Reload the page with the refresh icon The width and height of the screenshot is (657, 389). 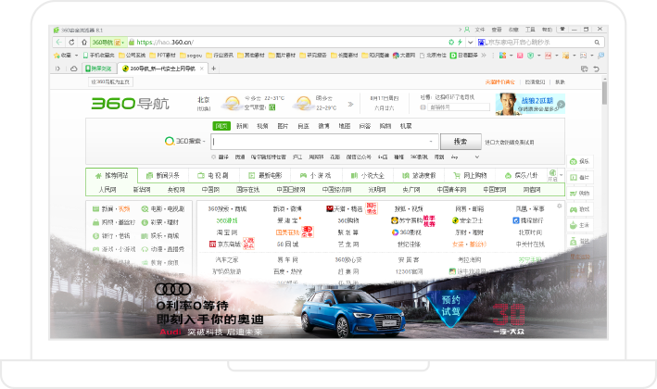(x=71, y=42)
